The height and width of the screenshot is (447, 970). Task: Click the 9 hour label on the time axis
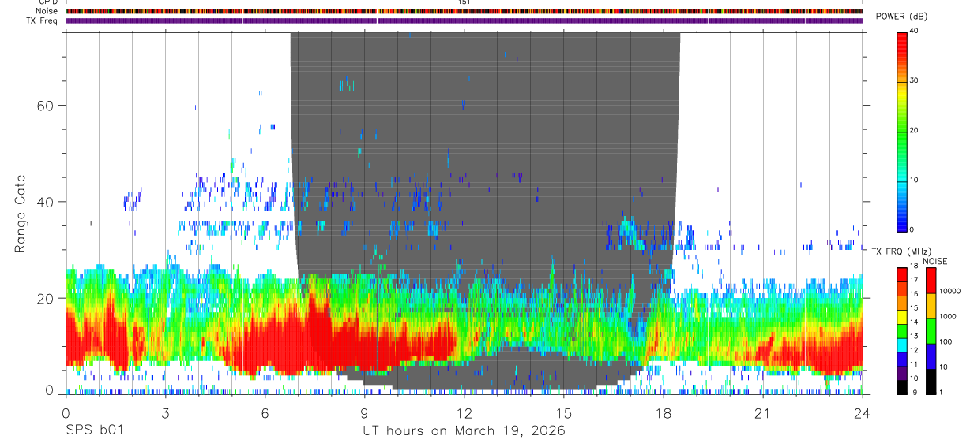(x=364, y=413)
